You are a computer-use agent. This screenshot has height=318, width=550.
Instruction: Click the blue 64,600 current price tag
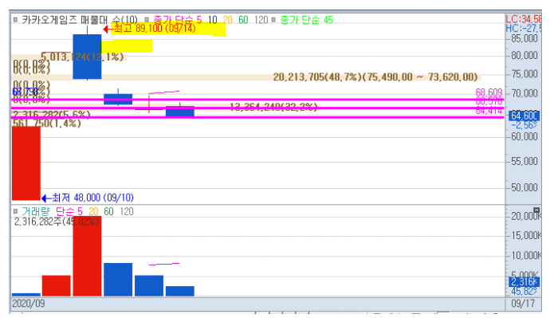(524, 116)
